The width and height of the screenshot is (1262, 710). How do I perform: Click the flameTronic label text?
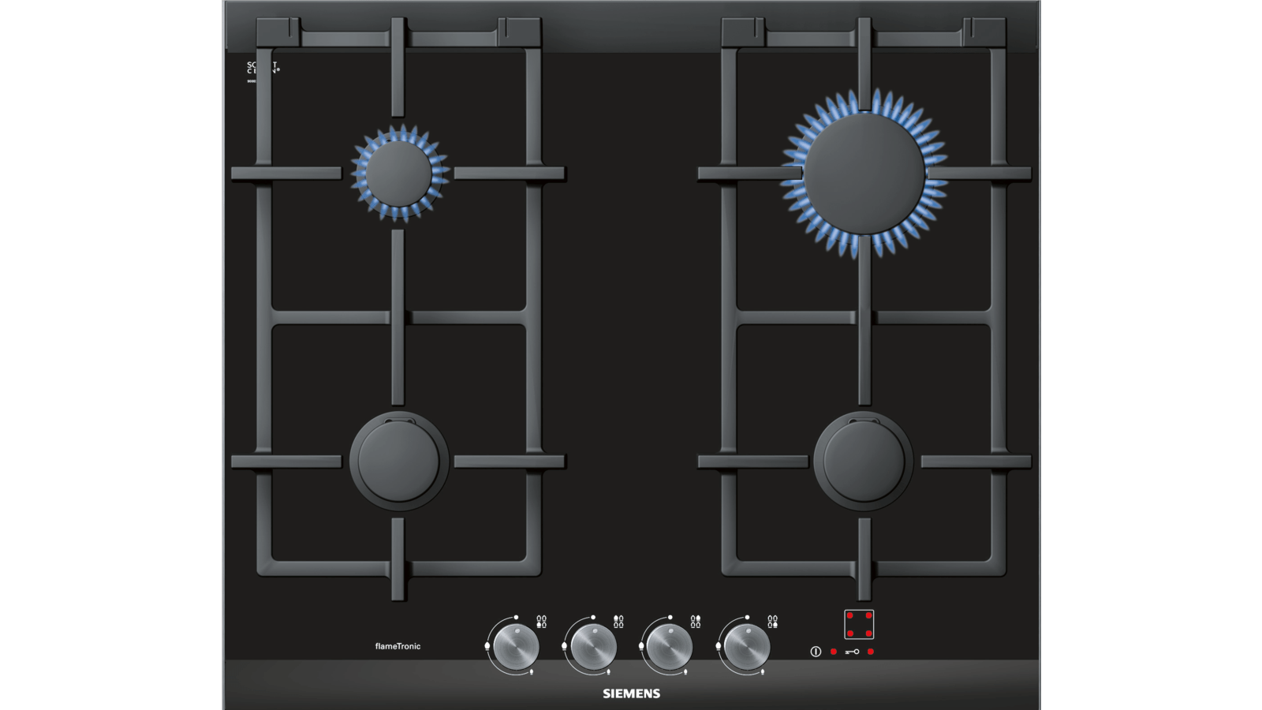(x=398, y=646)
